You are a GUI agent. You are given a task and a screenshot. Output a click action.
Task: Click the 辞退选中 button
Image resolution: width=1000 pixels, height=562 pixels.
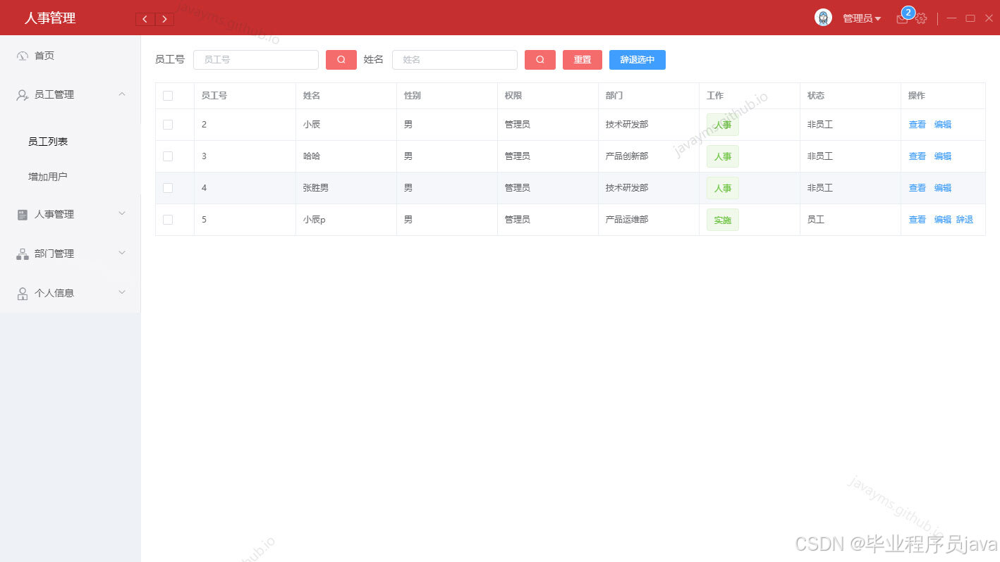[x=638, y=60]
